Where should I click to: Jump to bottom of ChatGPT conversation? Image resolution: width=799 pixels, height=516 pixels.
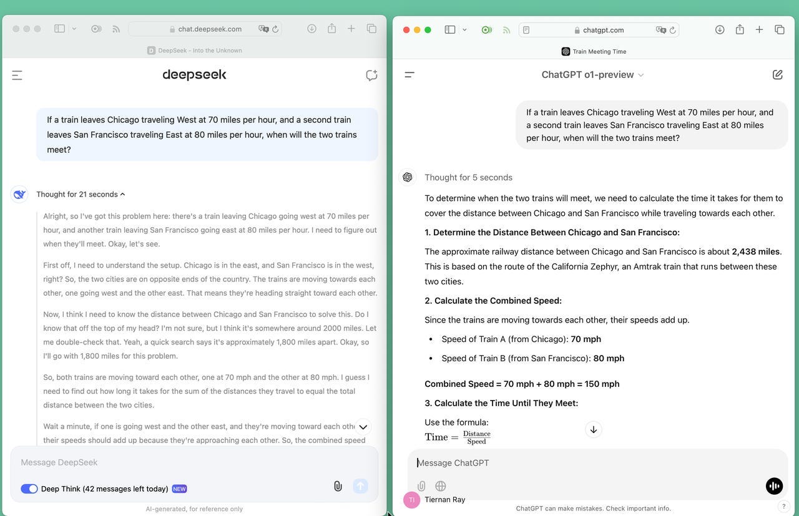594,429
